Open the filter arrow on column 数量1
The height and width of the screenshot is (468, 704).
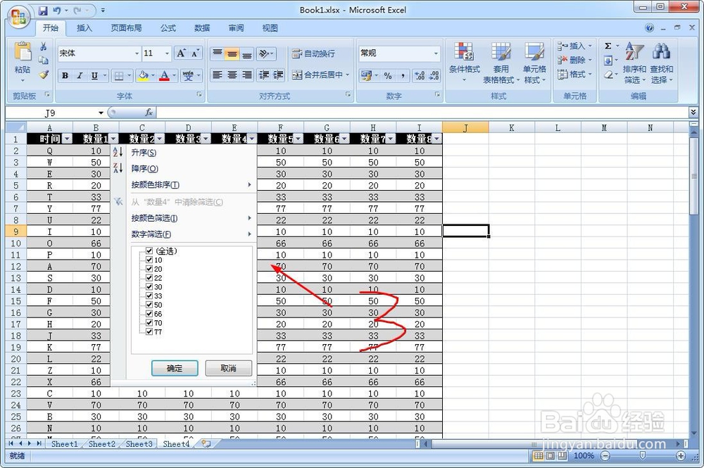pos(113,139)
